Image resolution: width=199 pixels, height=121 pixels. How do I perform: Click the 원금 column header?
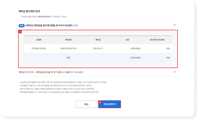coord(128,40)
